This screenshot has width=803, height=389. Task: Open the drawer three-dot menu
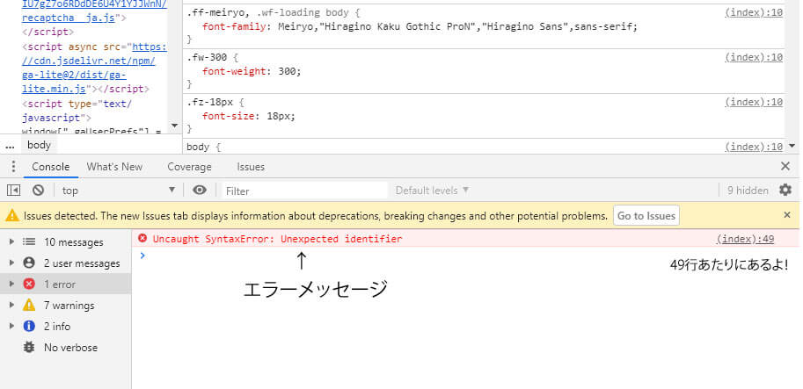[x=13, y=167]
